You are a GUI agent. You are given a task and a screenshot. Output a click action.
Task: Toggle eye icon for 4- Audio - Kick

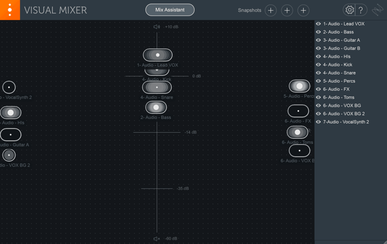(x=318, y=64)
